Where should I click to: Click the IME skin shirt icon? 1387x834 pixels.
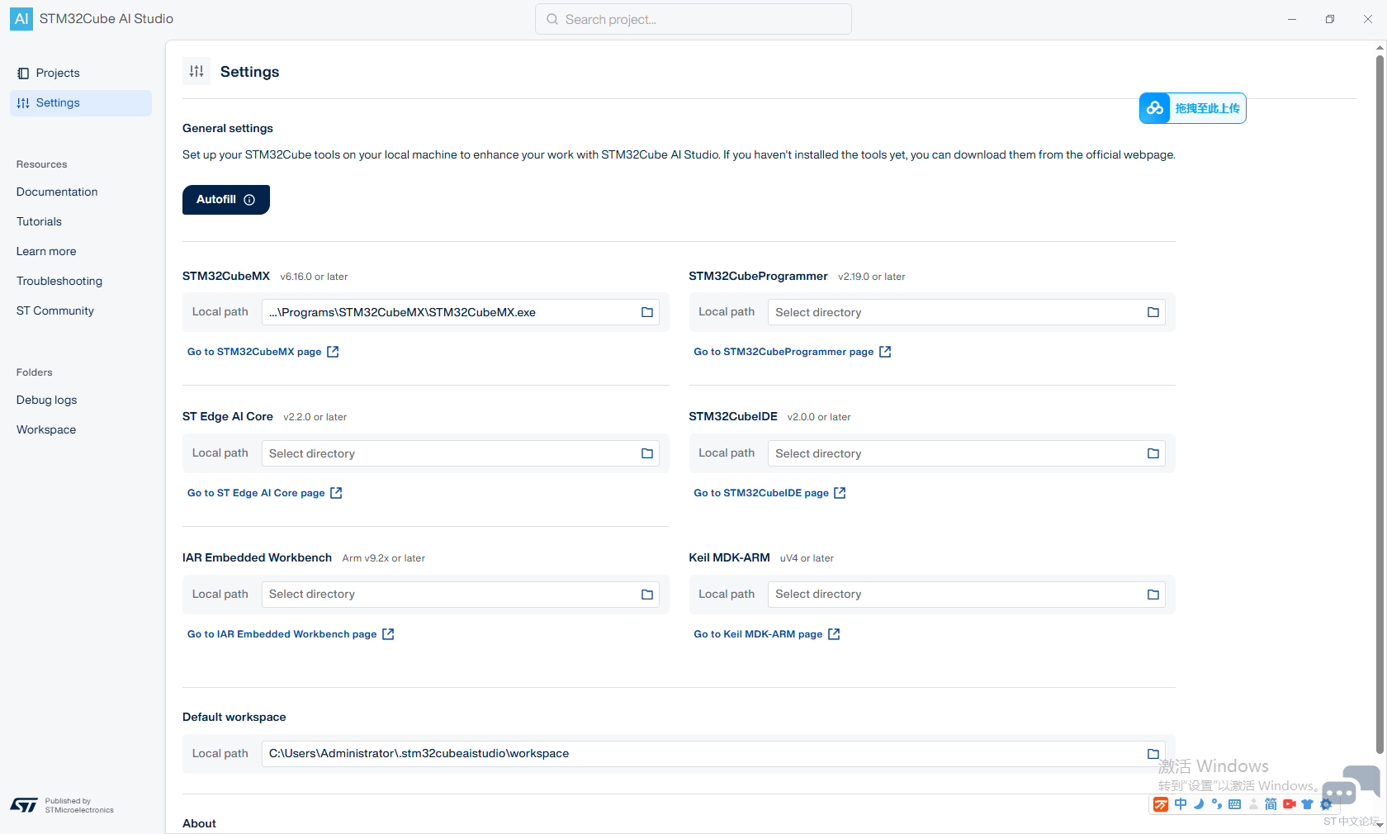click(x=1307, y=804)
